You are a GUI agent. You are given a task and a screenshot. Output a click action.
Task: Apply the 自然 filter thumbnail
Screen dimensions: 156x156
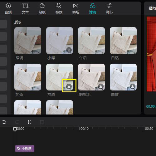(x=123, y=41)
